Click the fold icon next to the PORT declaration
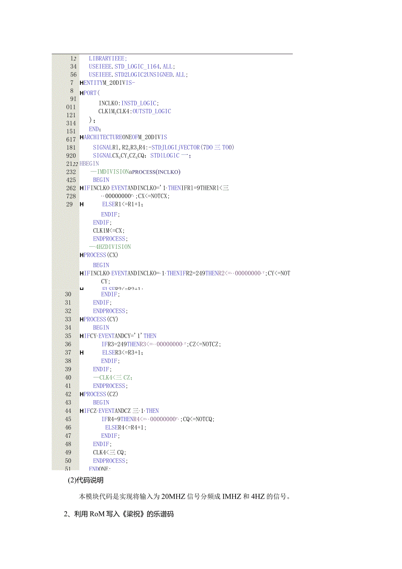 point(80,93)
